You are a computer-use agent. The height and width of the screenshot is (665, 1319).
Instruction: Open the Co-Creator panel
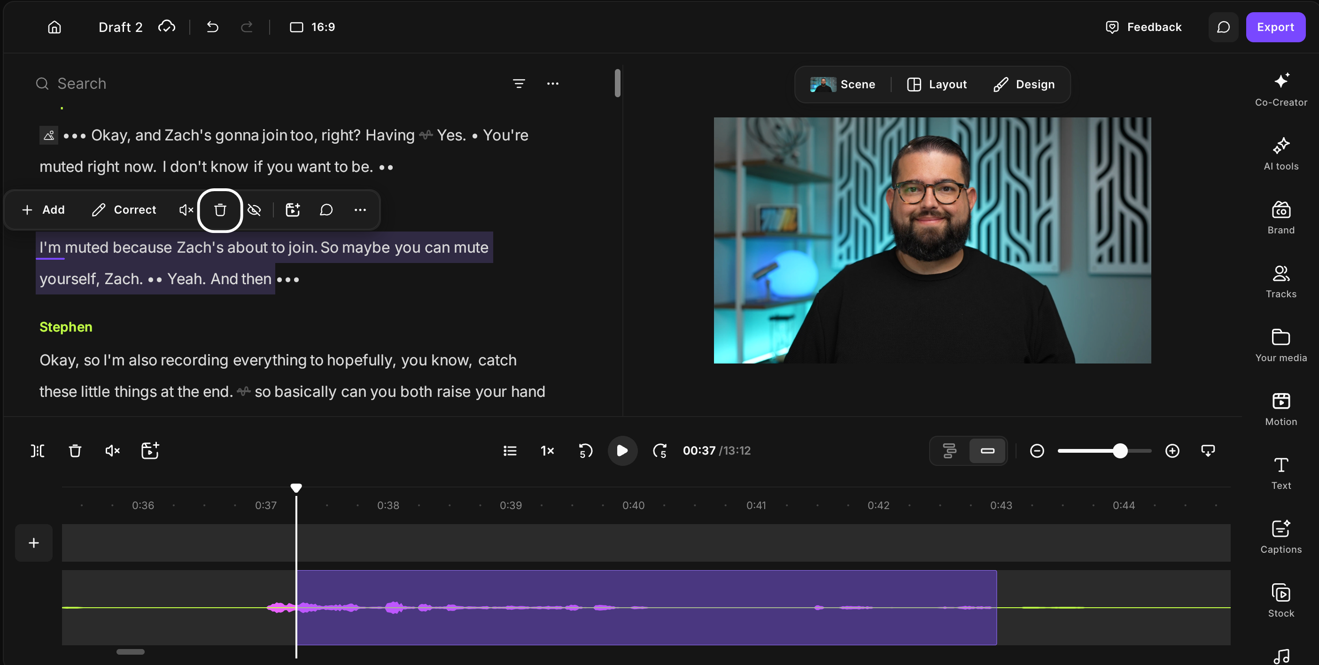[1280, 90]
